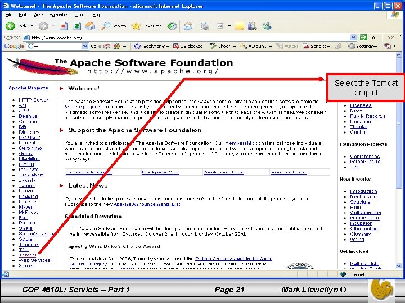Follow the Apache Announcements List link
The image size is (405, 303).
click(x=147, y=204)
